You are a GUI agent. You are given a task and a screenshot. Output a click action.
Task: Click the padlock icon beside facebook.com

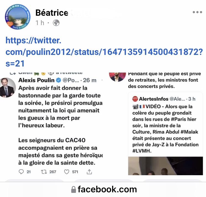[x=73, y=190]
